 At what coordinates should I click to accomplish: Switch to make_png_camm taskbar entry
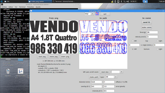pos(40,2)
